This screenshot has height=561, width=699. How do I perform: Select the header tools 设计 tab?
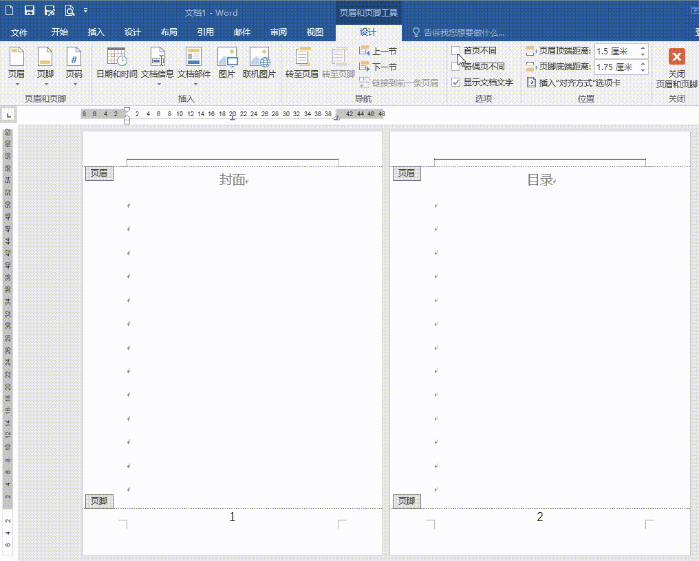pos(368,32)
